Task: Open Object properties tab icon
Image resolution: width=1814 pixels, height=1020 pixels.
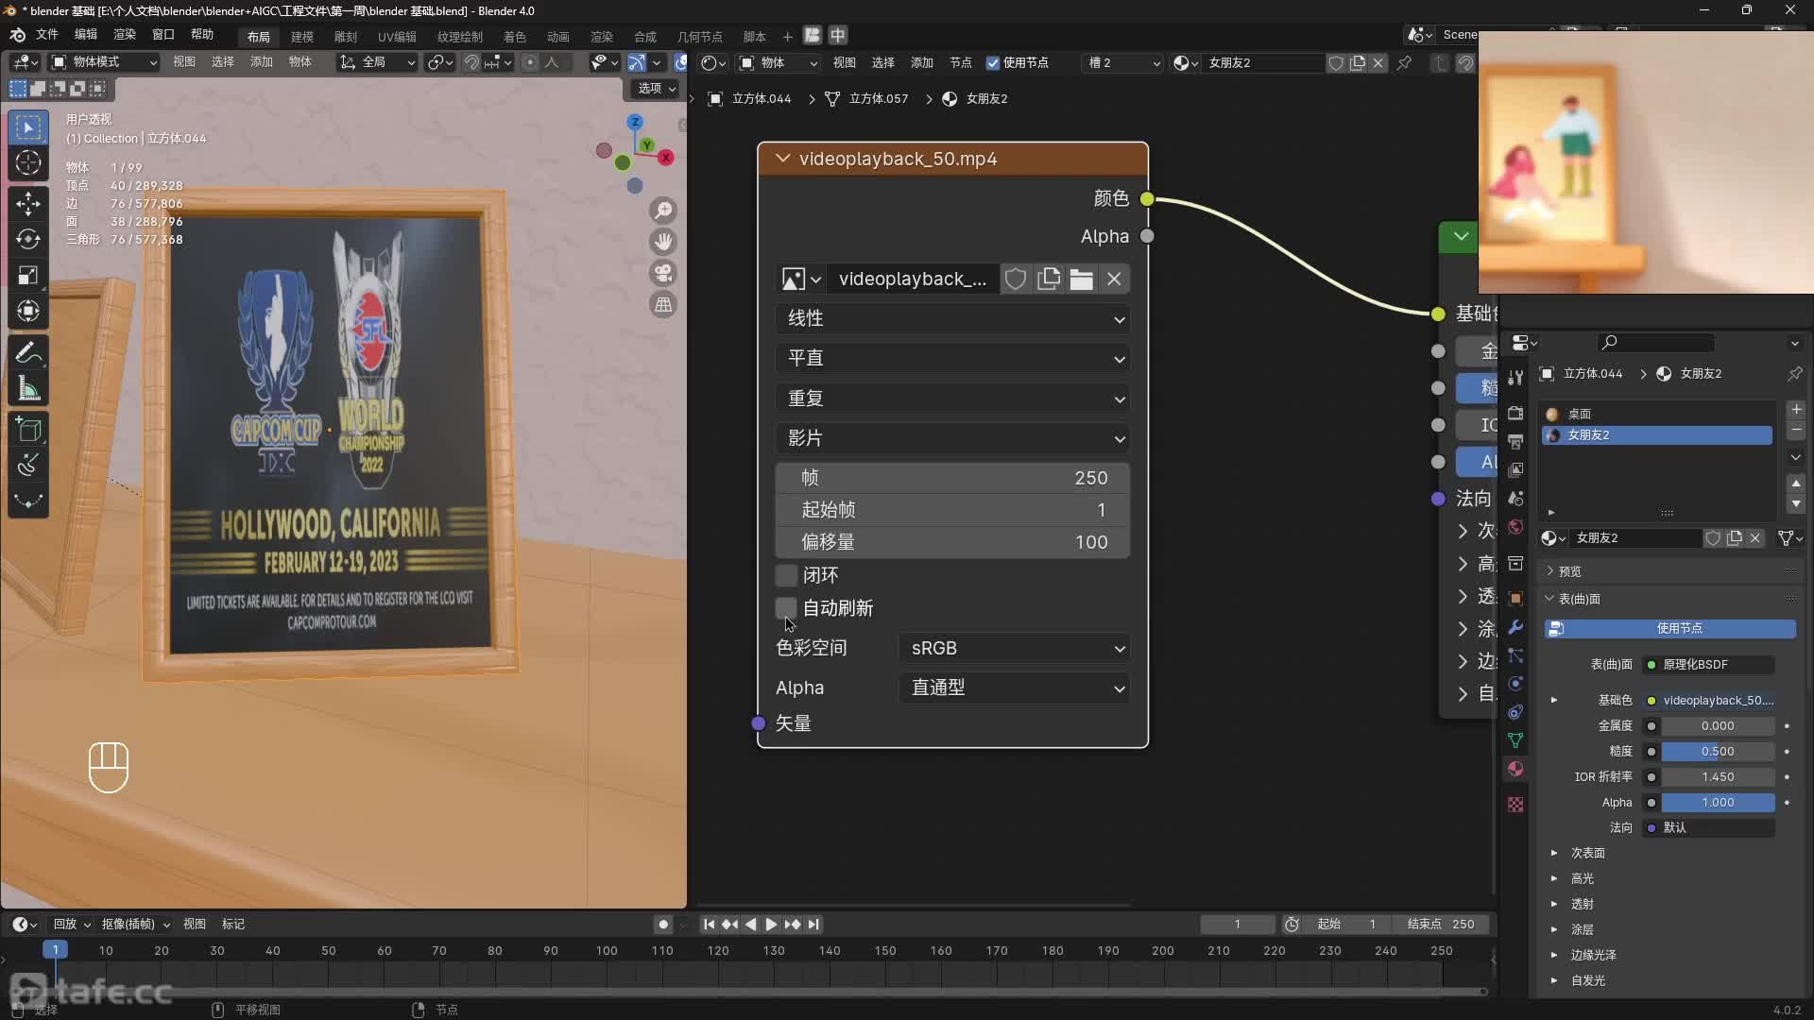Action: pos(1515,598)
